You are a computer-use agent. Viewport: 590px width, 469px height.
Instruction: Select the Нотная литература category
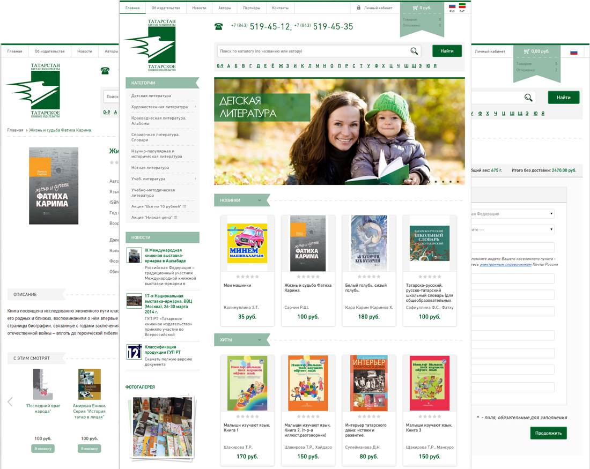[x=150, y=168]
